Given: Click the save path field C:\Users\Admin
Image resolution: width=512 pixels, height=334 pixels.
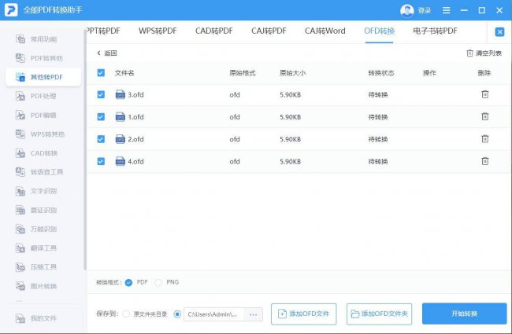Looking at the screenshot, I should (214, 314).
